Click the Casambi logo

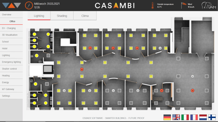pos(115,5)
